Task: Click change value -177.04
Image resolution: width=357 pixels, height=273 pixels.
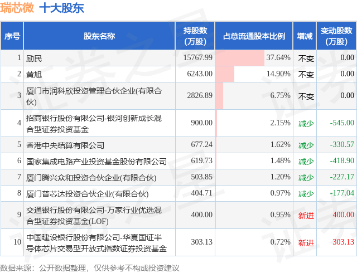Action: click(x=342, y=193)
